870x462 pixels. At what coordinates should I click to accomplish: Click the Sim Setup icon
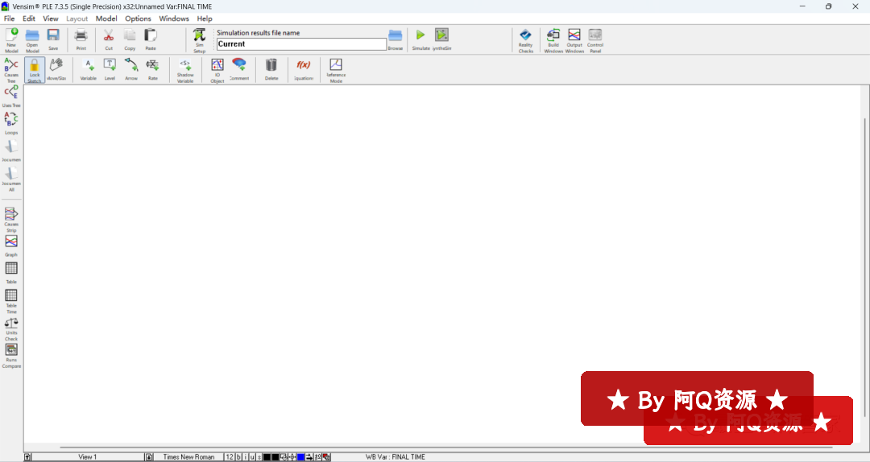(x=199, y=39)
